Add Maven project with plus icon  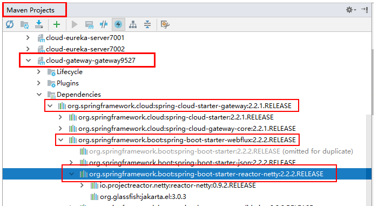pos(57,24)
